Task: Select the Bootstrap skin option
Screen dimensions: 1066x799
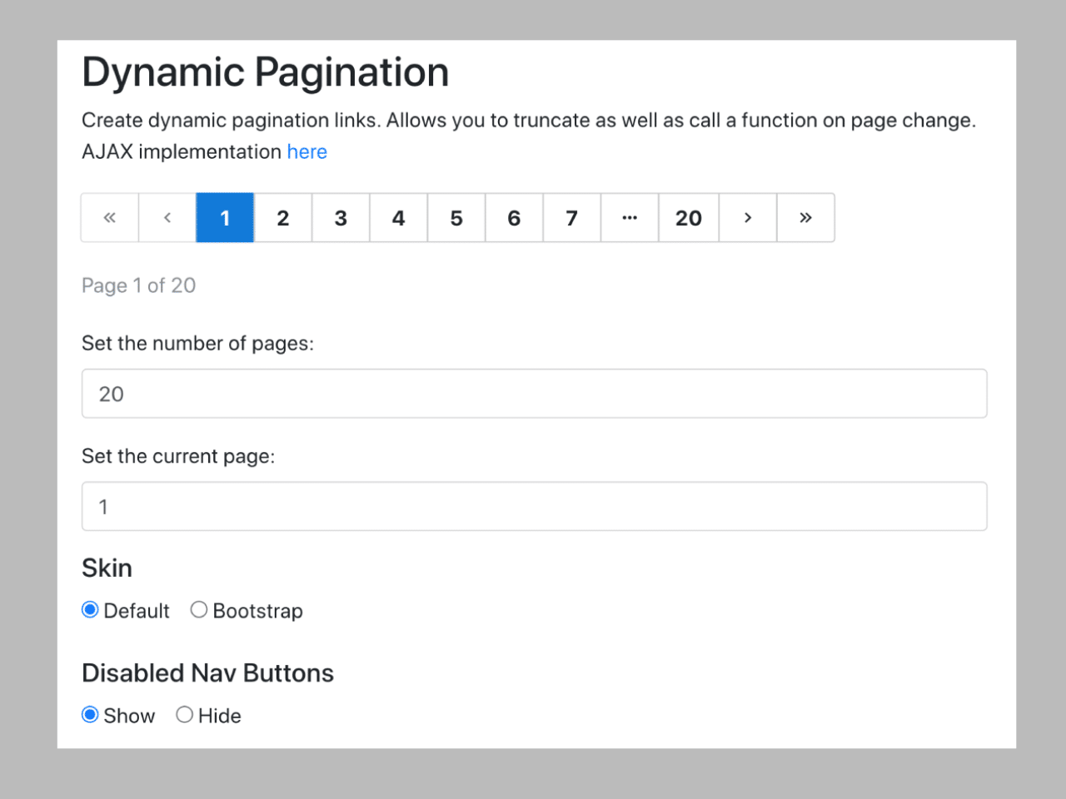Action: click(x=199, y=609)
